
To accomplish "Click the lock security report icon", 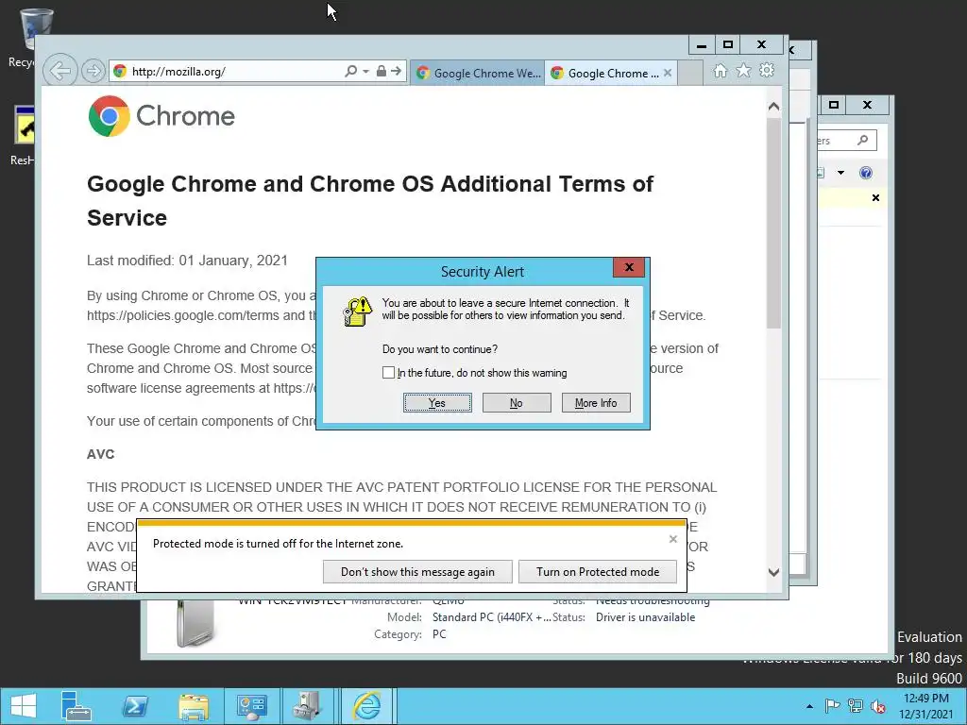I will click(382, 72).
